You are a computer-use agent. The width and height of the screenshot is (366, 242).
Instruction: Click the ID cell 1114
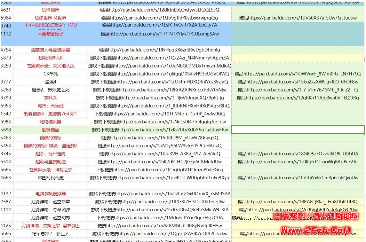click(x=7, y=210)
